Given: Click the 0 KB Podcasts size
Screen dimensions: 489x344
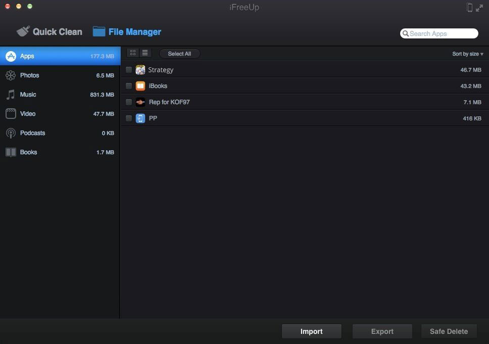Looking at the screenshot, I should point(108,134).
